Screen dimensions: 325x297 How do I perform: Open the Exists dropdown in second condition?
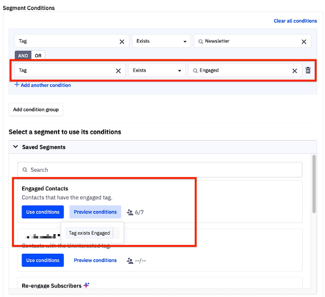click(x=157, y=70)
